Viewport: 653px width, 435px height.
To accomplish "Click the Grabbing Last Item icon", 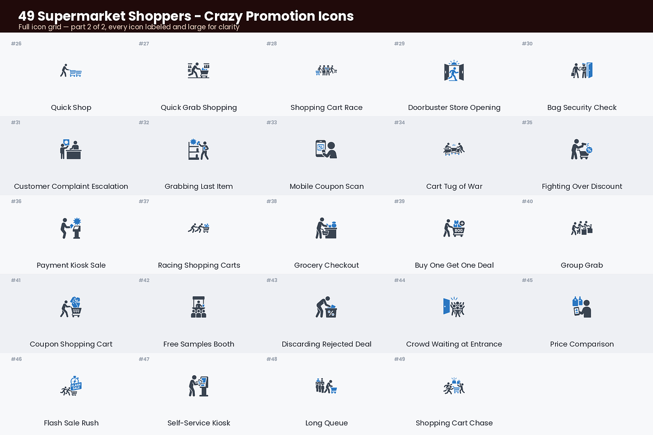I will [199, 150].
